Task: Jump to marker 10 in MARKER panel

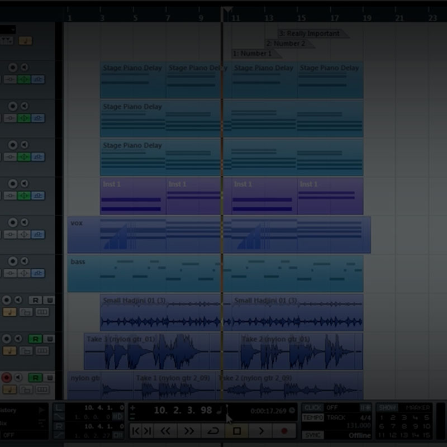Action: (426, 426)
